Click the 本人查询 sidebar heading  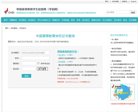click(115, 40)
